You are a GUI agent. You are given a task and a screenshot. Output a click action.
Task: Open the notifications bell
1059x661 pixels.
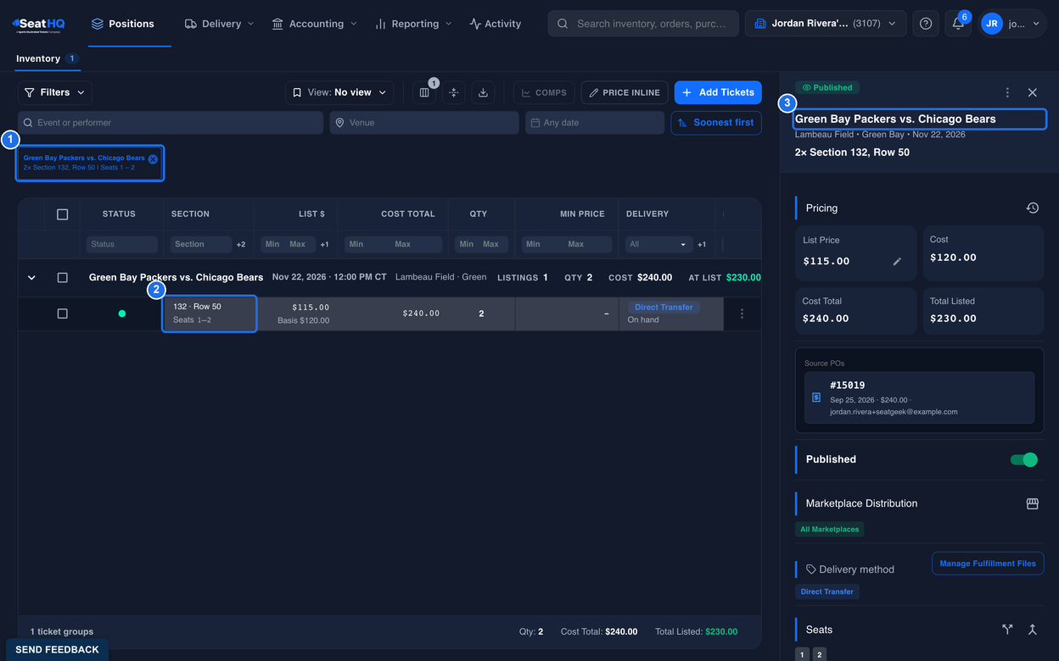click(x=958, y=24)
